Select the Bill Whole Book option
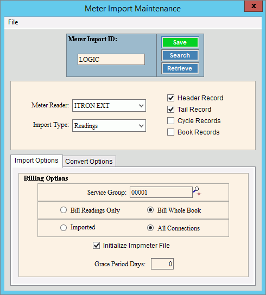The height and width of the screenshot is (295, 266). (150, 210)
